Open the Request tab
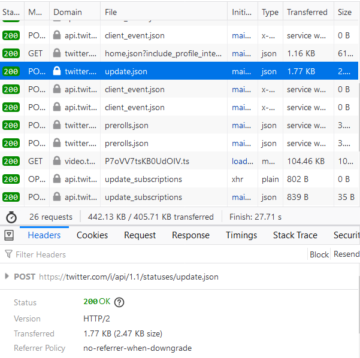 coord(140,235)
